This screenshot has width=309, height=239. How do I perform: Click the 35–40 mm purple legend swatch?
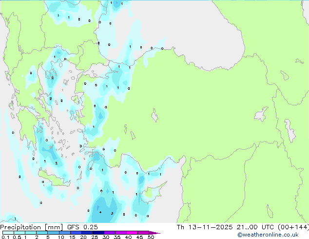(x=120, y=233)
